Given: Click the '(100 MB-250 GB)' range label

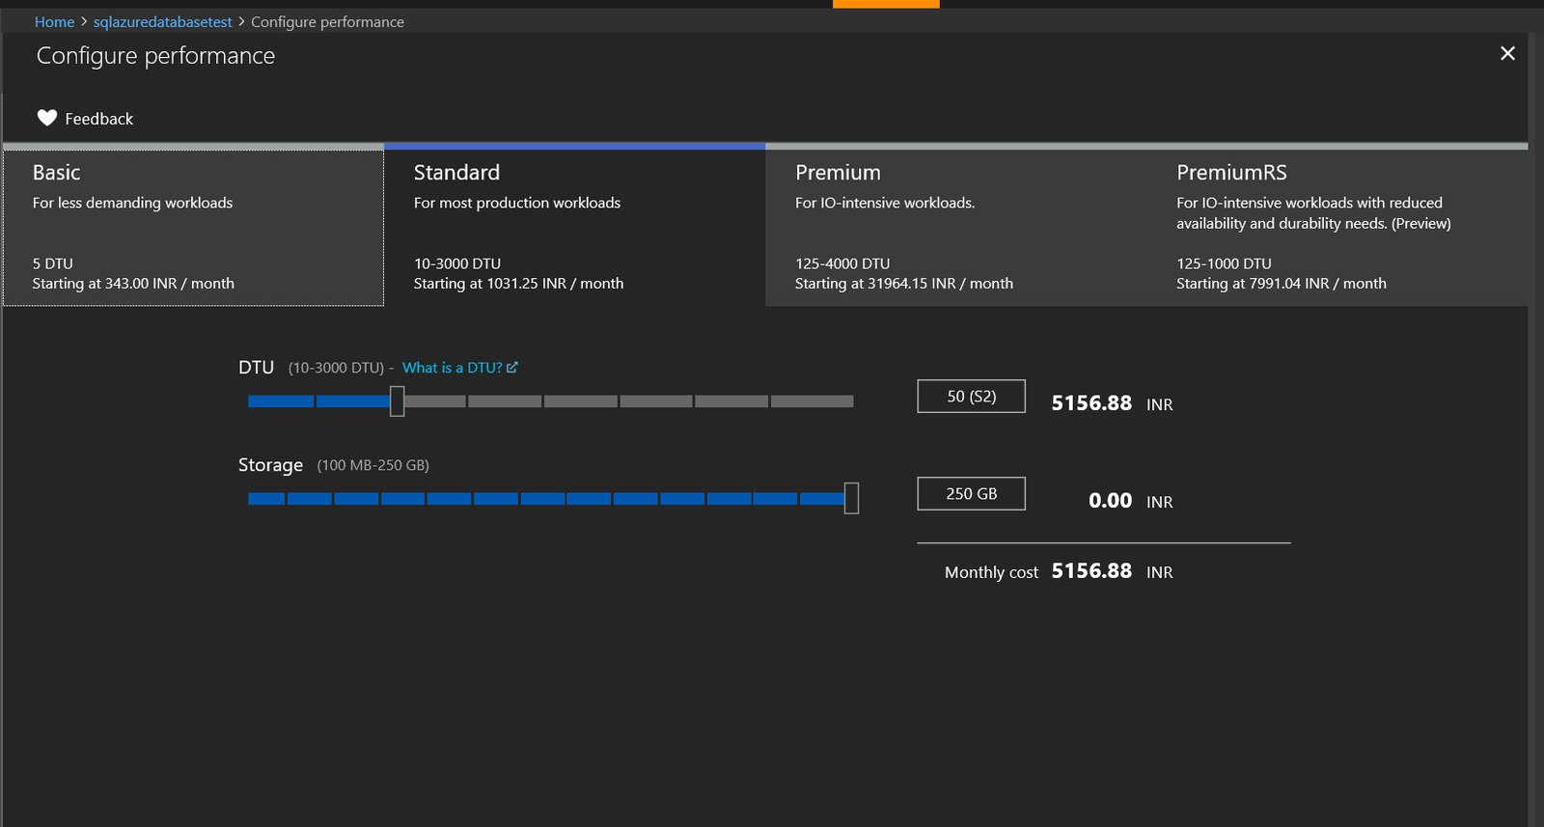Looking at the screenshot, I should coord(372,465).
